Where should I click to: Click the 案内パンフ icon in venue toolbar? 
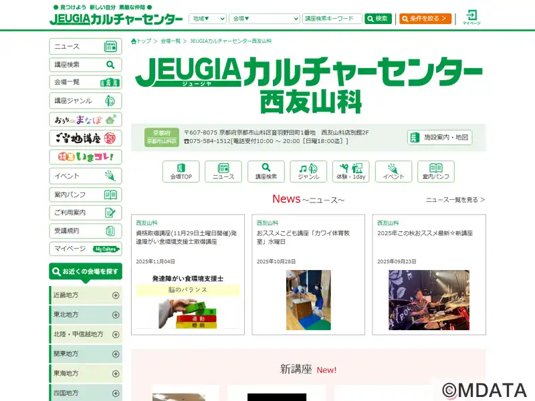(x=436, y=172)
